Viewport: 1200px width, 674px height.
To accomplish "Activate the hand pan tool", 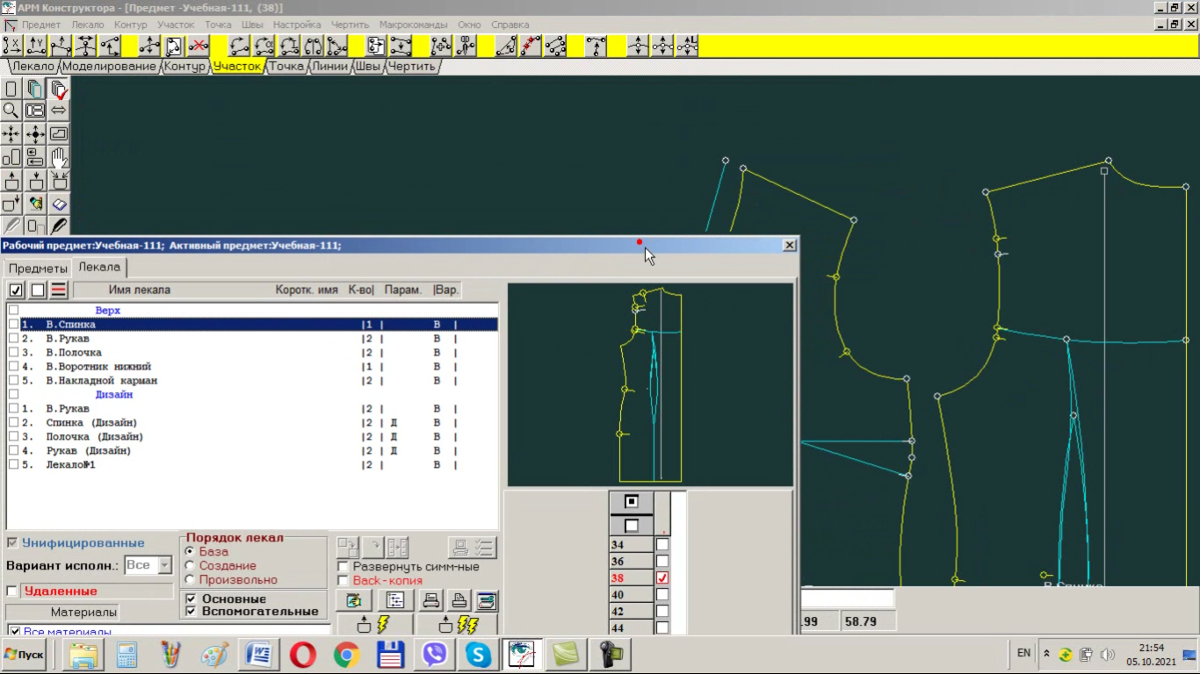I will tap(59, 158).
